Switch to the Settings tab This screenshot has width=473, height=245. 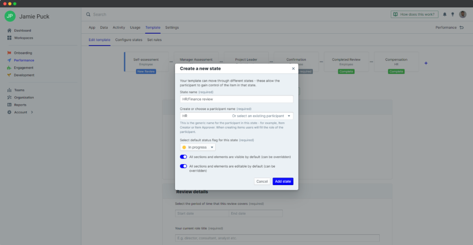(172, 27)
